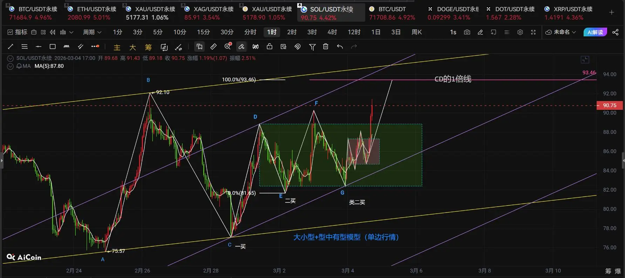Open the 周期 period dropdown
Viewport: 625px width, 278px height.
click(x=92, y=32)
